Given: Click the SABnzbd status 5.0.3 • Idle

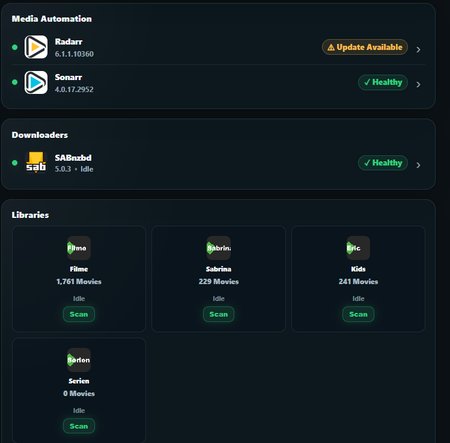Looking at the screenshot, I should (x=74, y=169).
